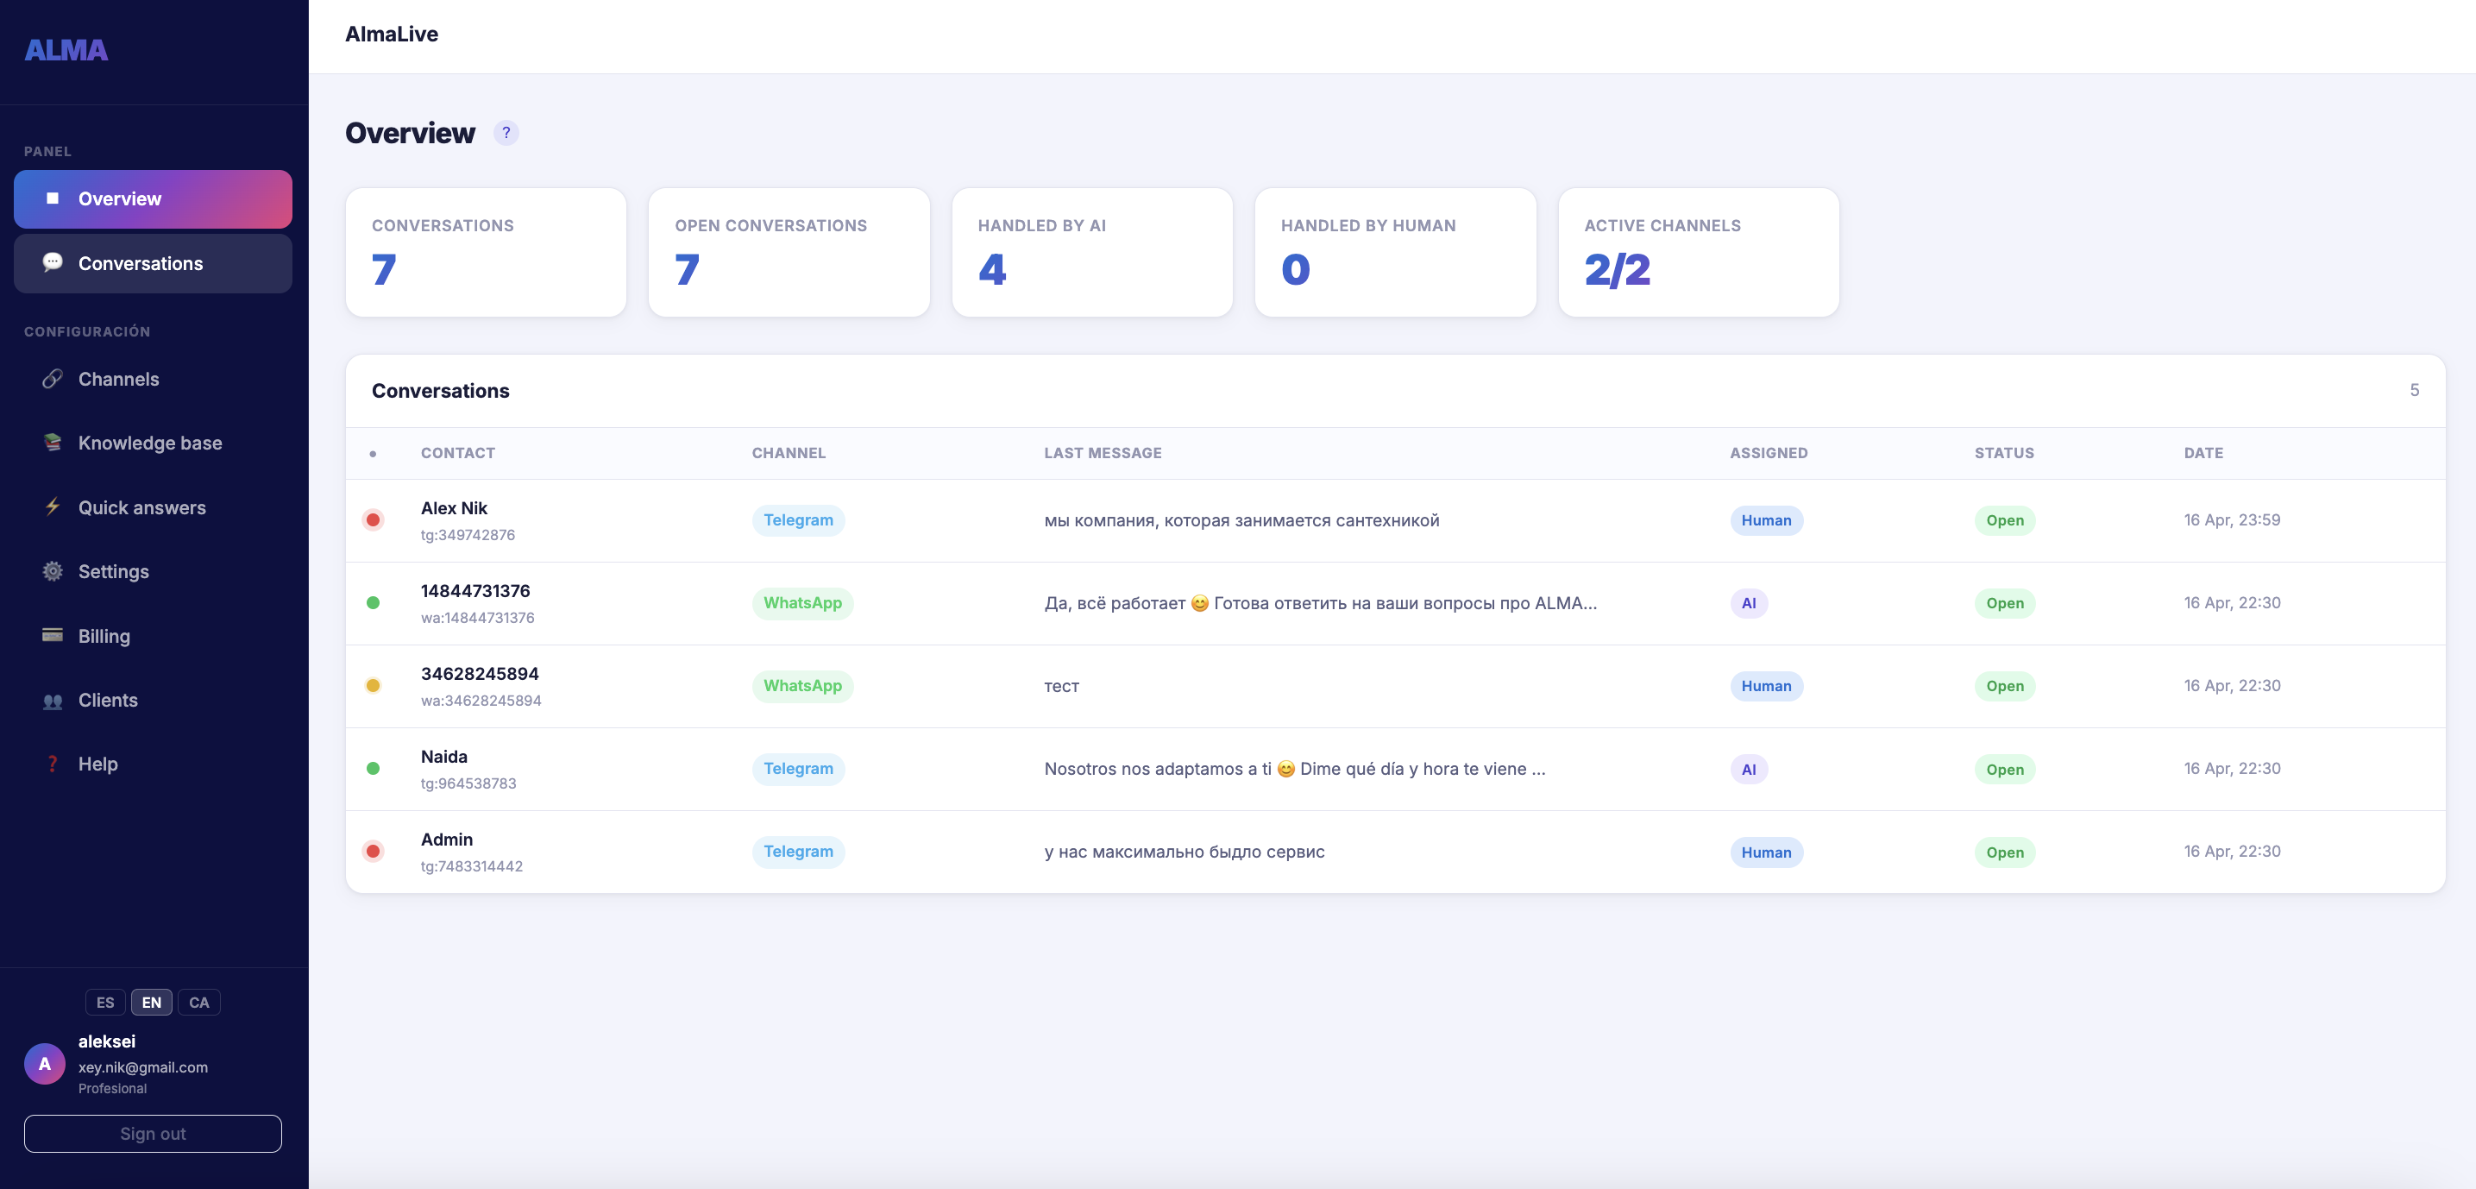The image size is (2476, 1189).
Task: Click the red Help question icon
Action: click(53, 764)
